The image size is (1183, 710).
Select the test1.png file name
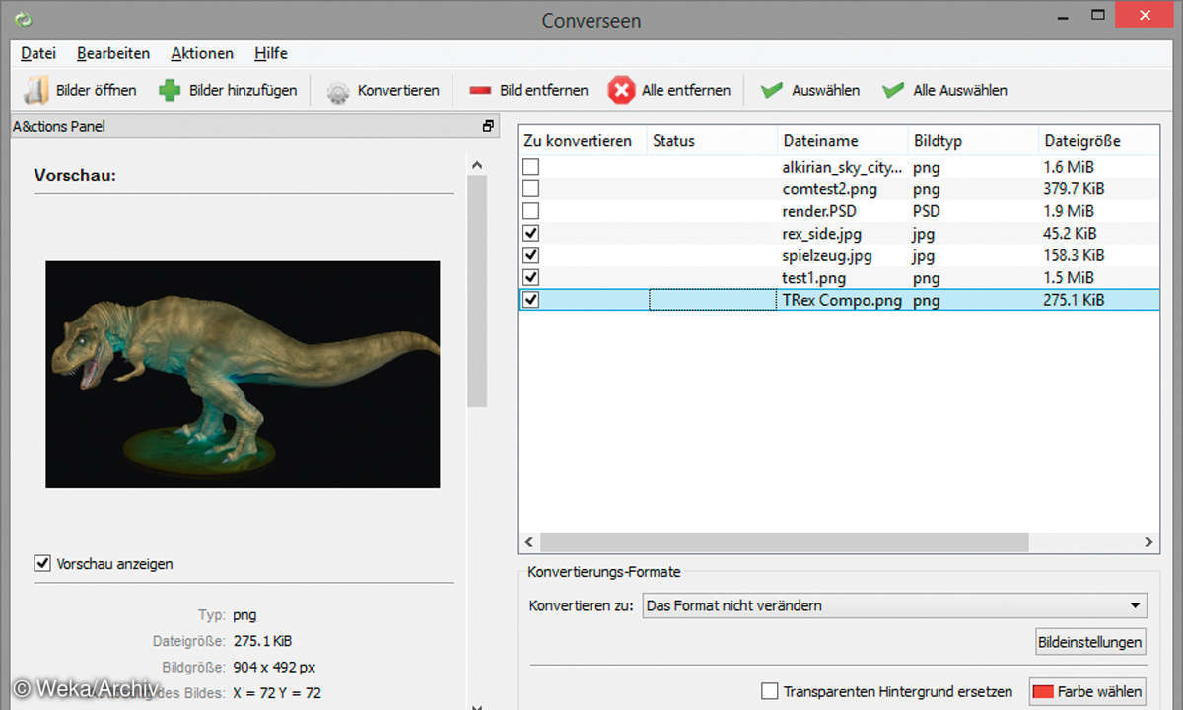pyautogui.click(x=813, y=278)
